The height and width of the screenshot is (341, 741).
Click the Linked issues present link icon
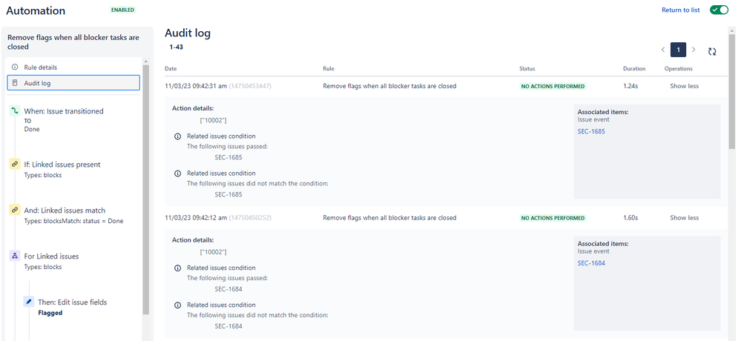tap(15, 165)
